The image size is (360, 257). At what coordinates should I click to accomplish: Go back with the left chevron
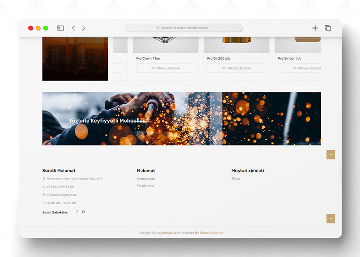(73, 28)
